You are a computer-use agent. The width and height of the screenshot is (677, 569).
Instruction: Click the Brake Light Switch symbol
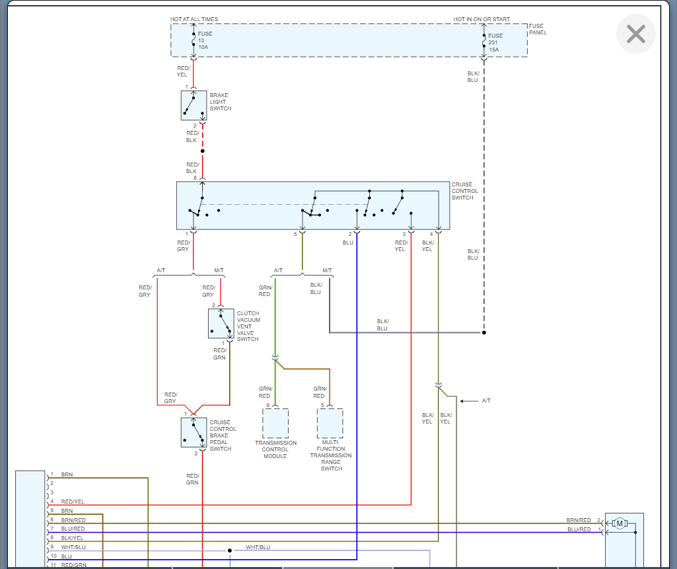pos(194,106)
